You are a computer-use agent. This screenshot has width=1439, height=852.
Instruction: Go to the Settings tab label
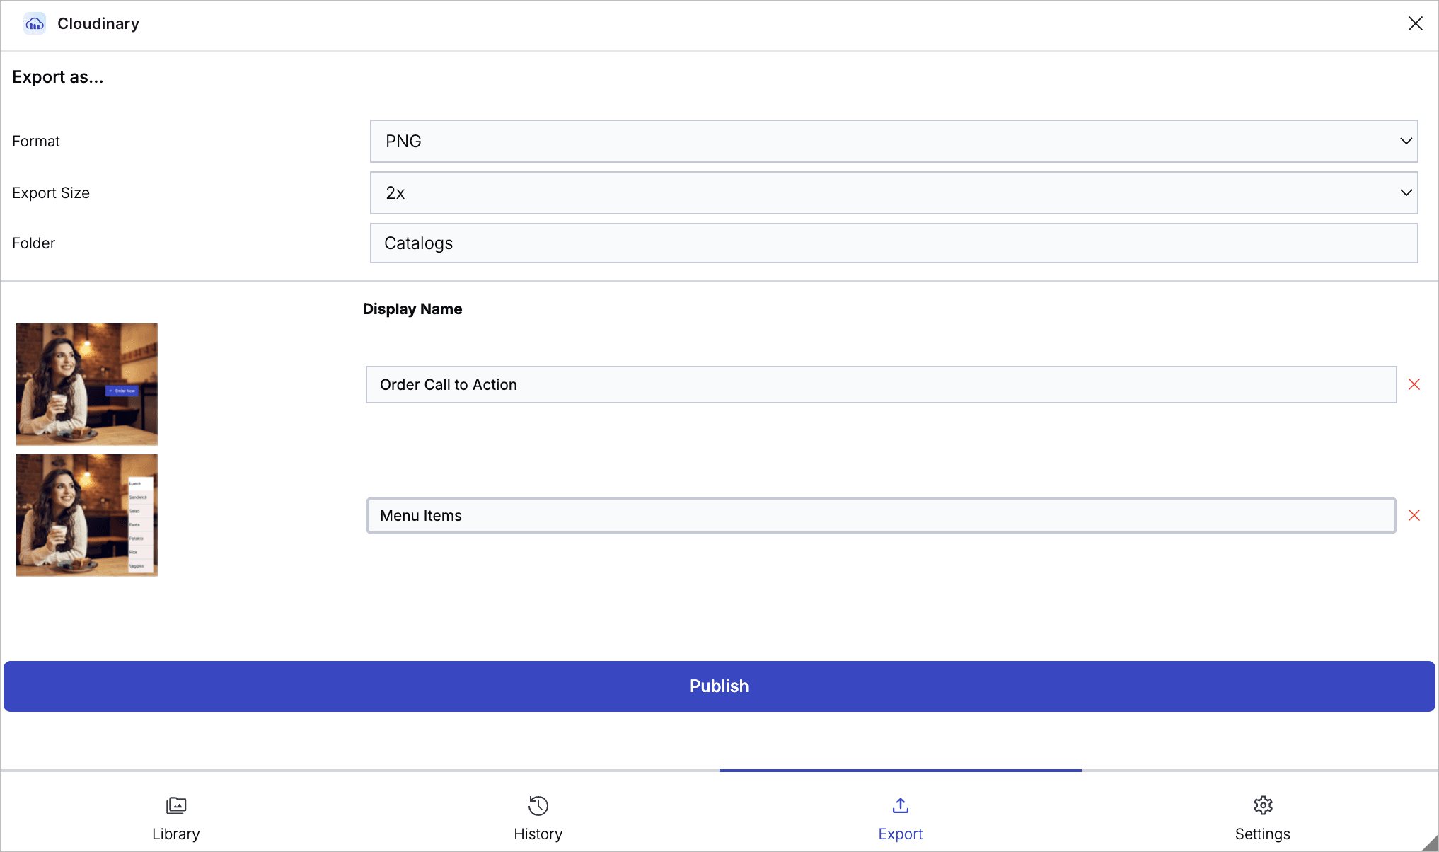(x=1263, y=834)
